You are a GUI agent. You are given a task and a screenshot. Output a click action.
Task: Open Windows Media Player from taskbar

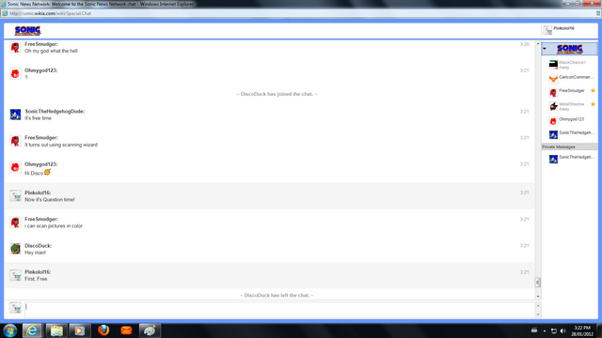coord(79,330)
